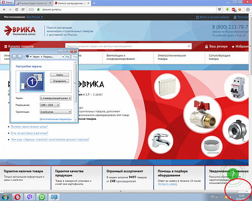Bookmark the page with the heart icon
252x201 pixels.
point(219,10)
